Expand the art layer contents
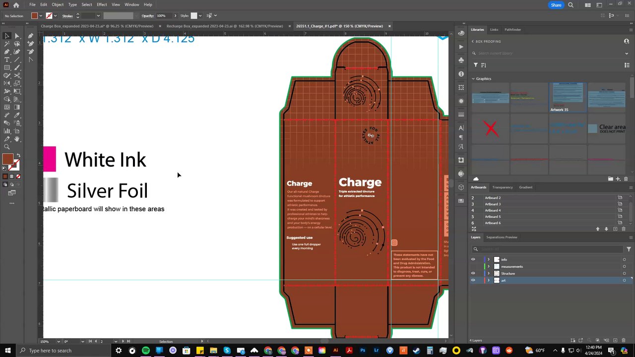The width and height of the screenshot is (635, 357). 488,281
